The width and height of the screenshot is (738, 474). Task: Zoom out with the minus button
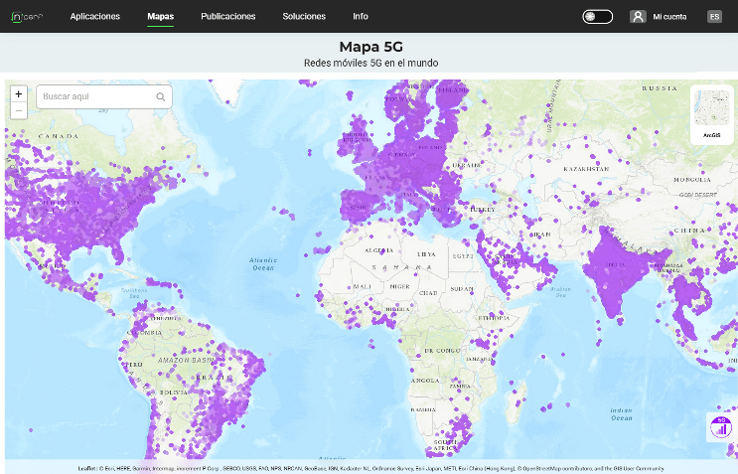click(x=18, y=110)
